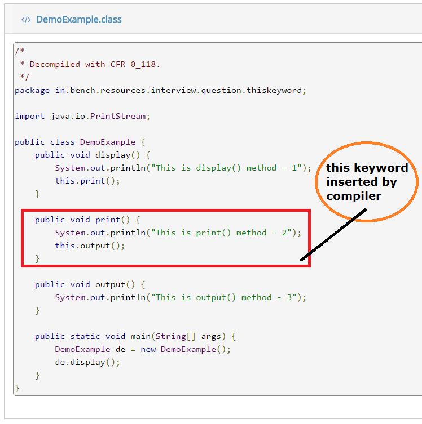Select the import java.io.PrintStream line
Image resolution: width=422 pixels, height=424 pixels.
(82, 116)
